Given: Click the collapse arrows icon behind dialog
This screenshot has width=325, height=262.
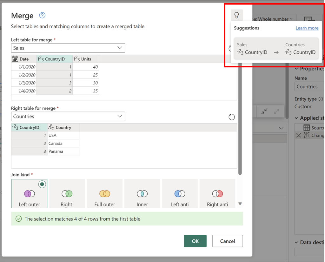Looking at the screenshot, I should [x=264, y=111].
